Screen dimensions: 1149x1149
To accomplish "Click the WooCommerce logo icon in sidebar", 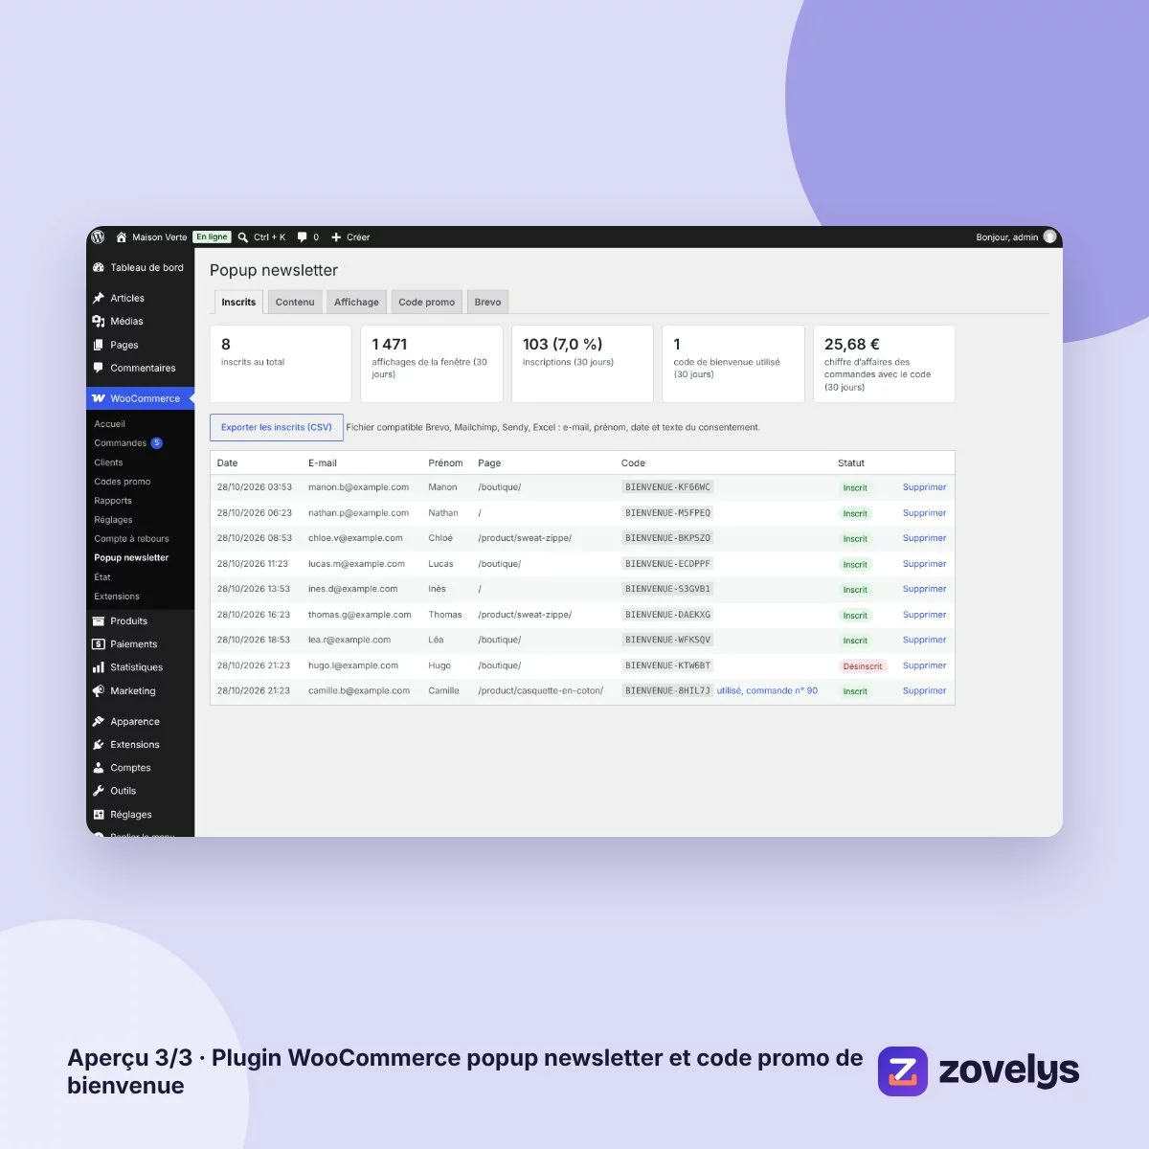I will pos(98,398).
